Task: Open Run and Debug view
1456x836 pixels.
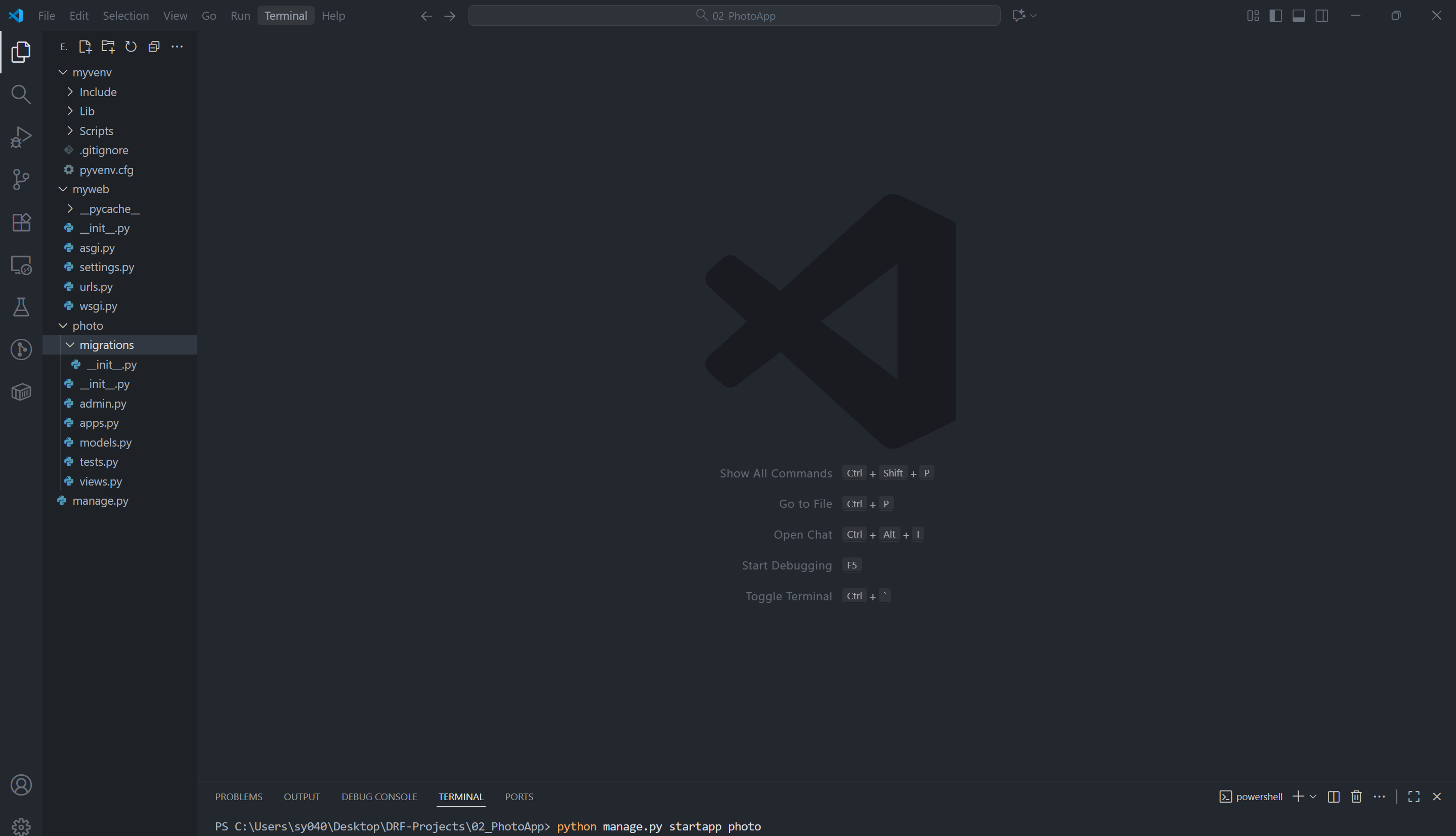Action: click(21, 137)
